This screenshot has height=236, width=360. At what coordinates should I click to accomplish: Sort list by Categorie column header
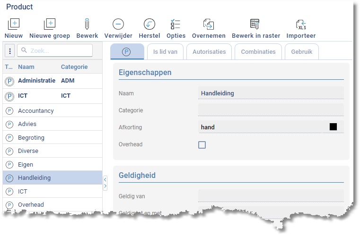point(74,67)
